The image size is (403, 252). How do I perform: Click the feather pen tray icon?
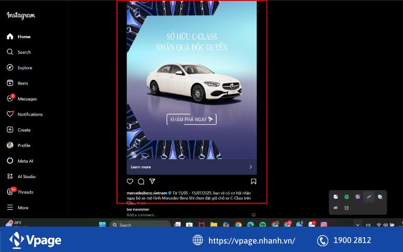[369, 197]
